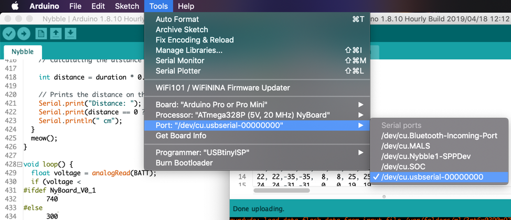Click Get Board Info

coord(180,136)
